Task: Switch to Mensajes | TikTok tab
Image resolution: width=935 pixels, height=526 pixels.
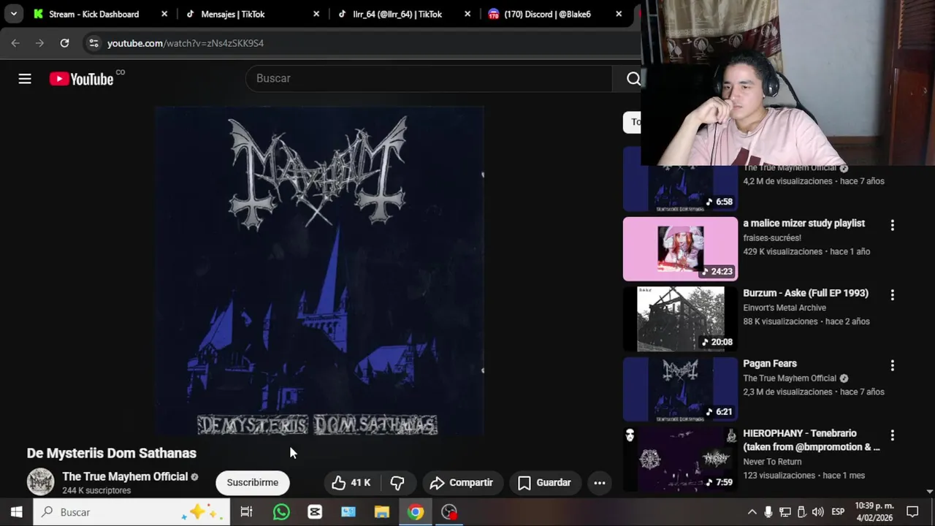Action: [x=232, y=14]
